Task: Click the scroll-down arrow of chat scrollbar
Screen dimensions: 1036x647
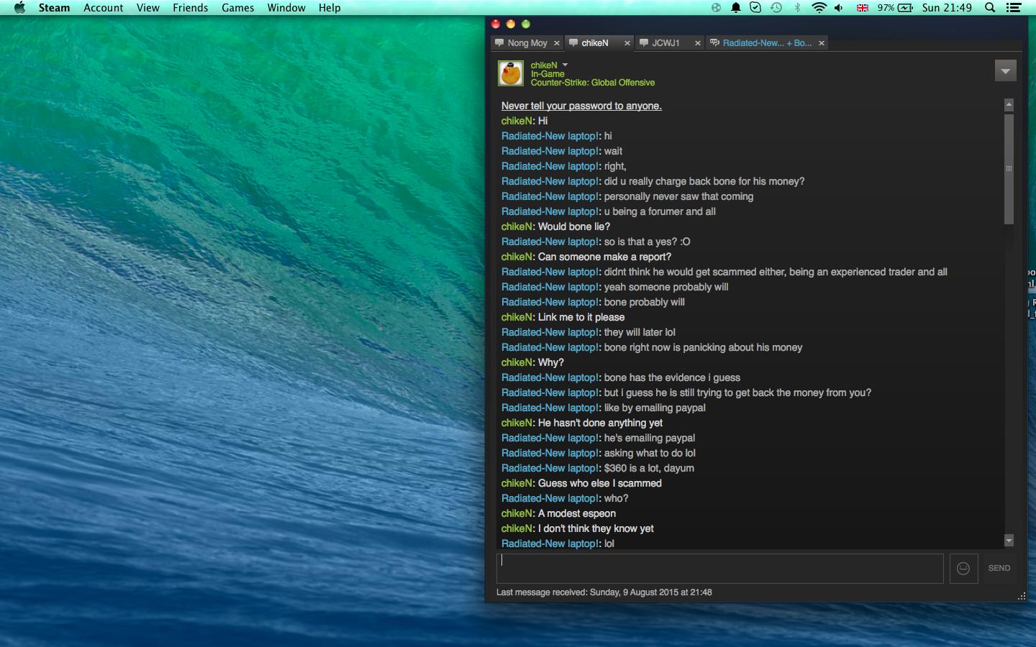Action: pyautogui.click(x=1009, y=541)
